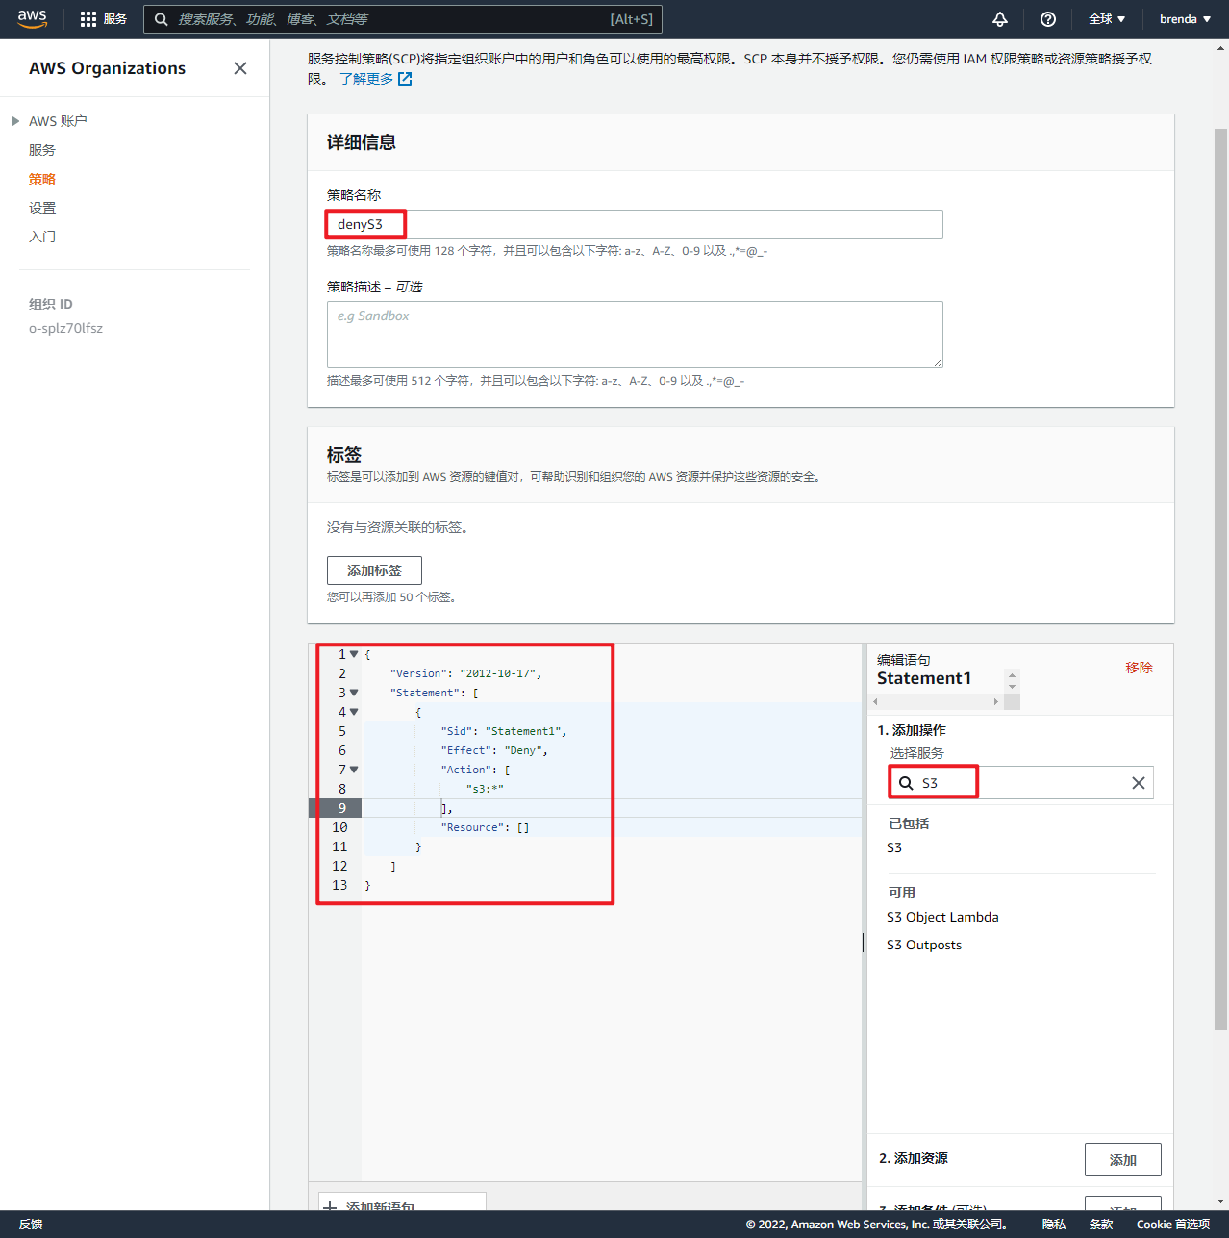Collapse code fold arrow on line 1
The width and height of the screenshot is (1229, 1238).
(354, 654)
